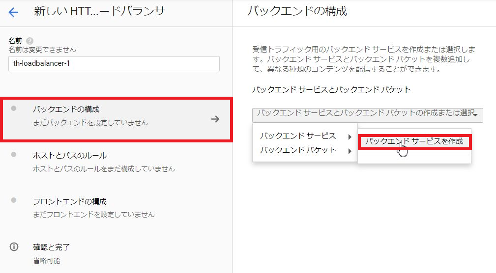The height and width of the screenshot is (273, 496).
Task: Open the バックエンドの構成 step
Action: click(117, 119)
